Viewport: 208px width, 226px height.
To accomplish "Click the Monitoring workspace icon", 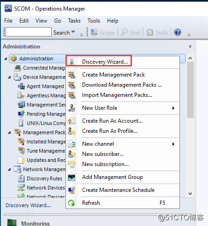I will click(12, 223).
